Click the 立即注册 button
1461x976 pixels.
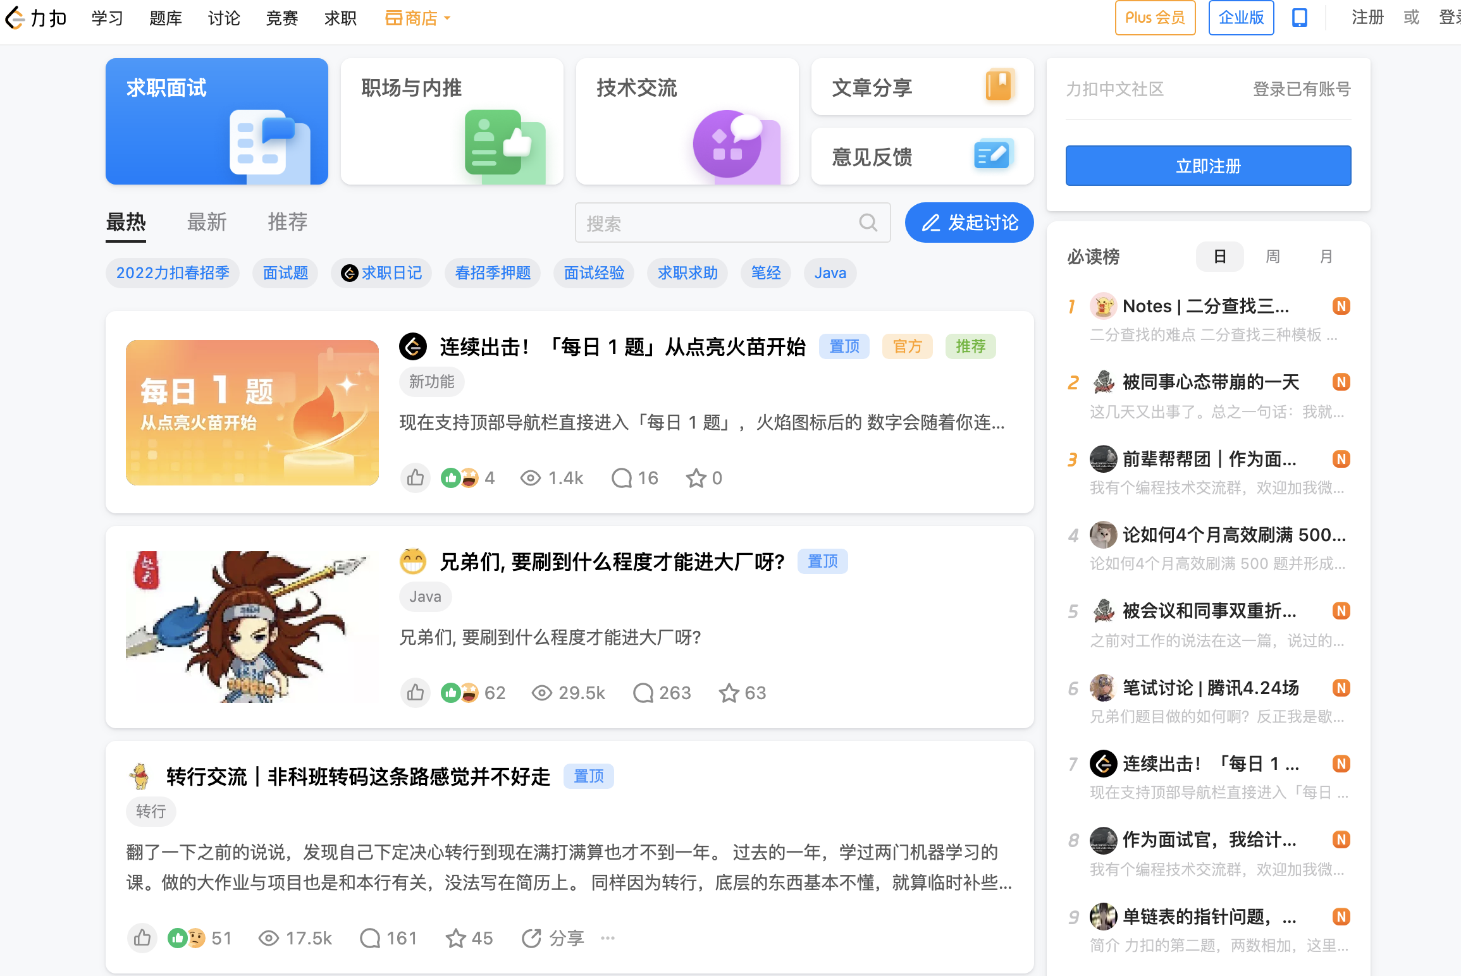point(1208,166)
